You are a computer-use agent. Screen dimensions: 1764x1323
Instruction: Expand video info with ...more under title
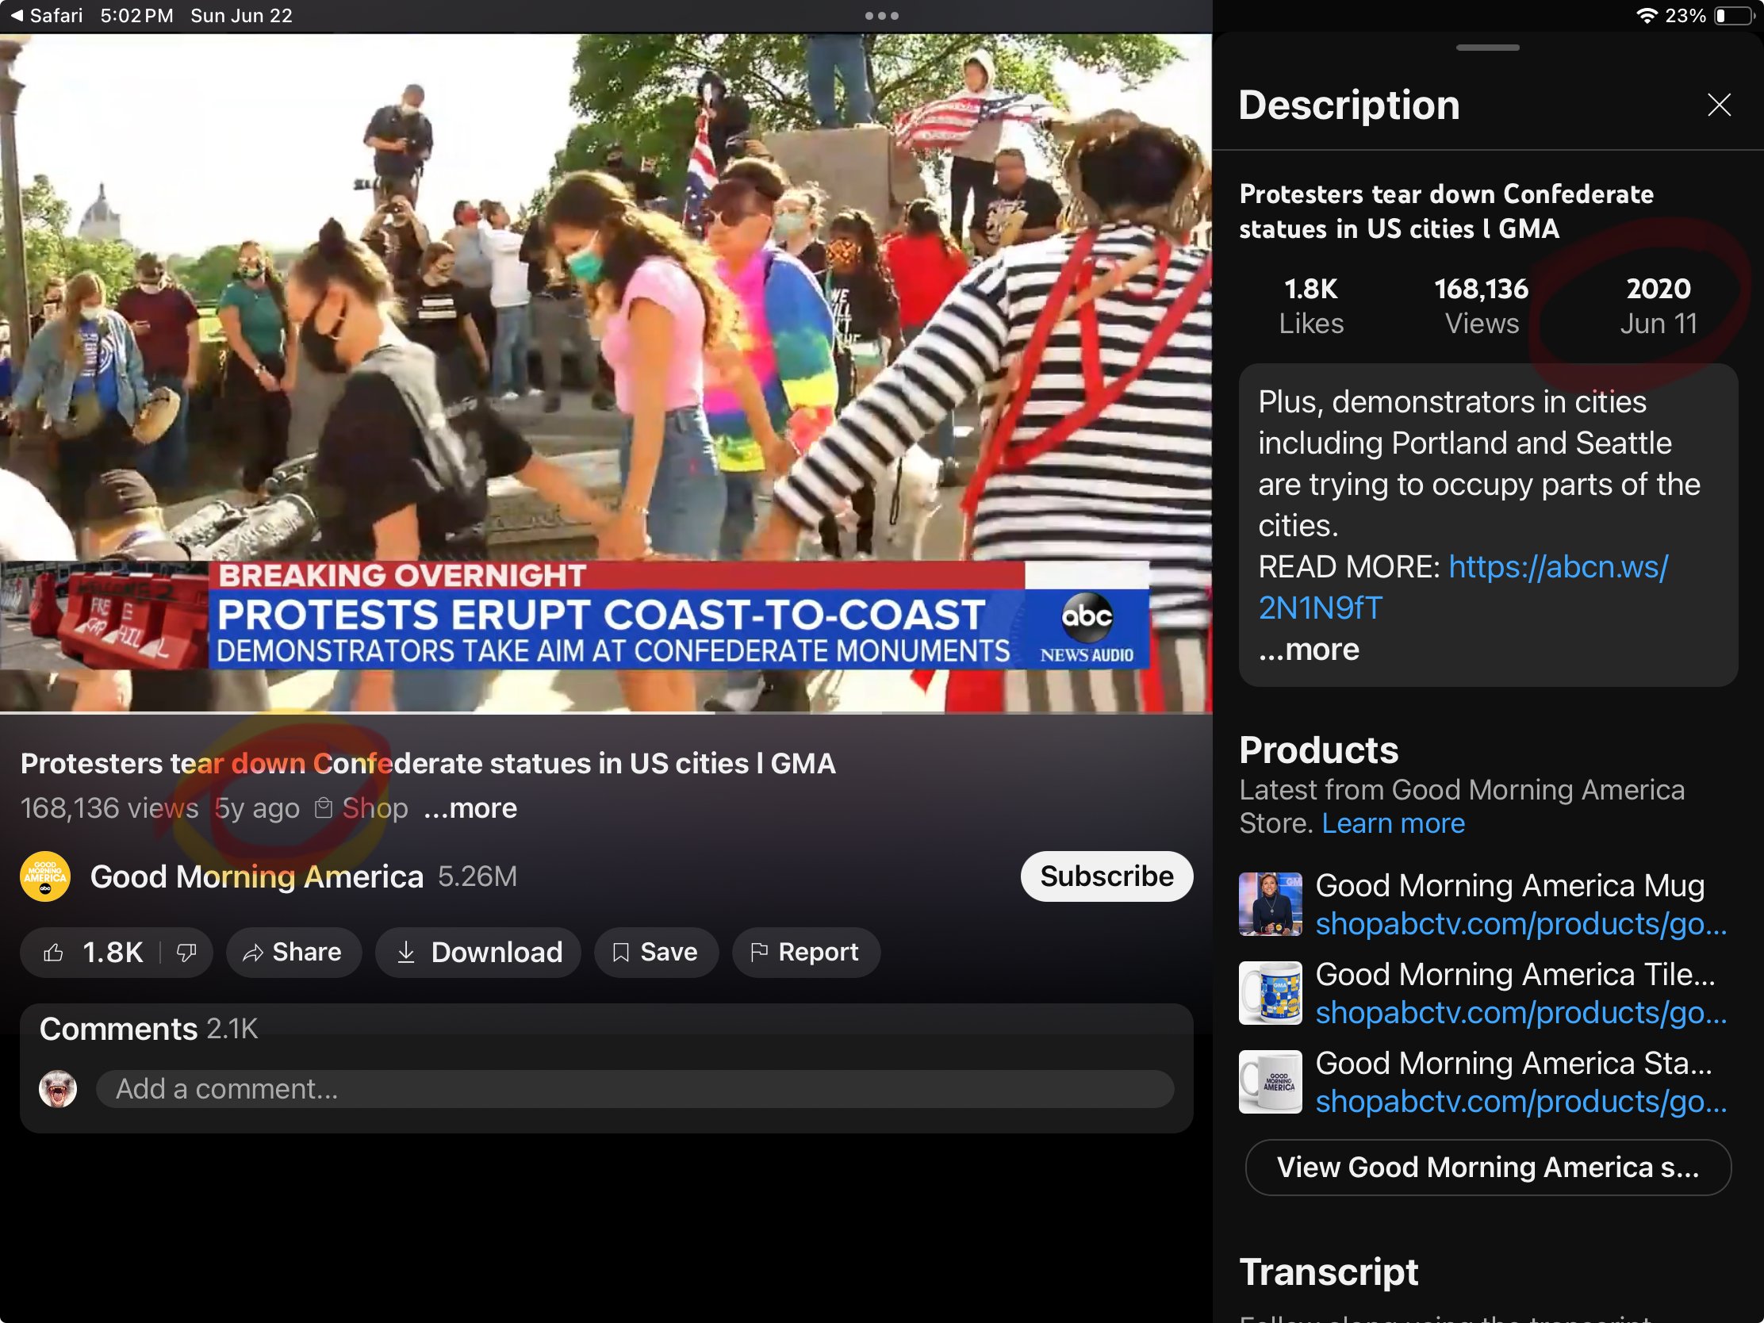click(470, 807)
